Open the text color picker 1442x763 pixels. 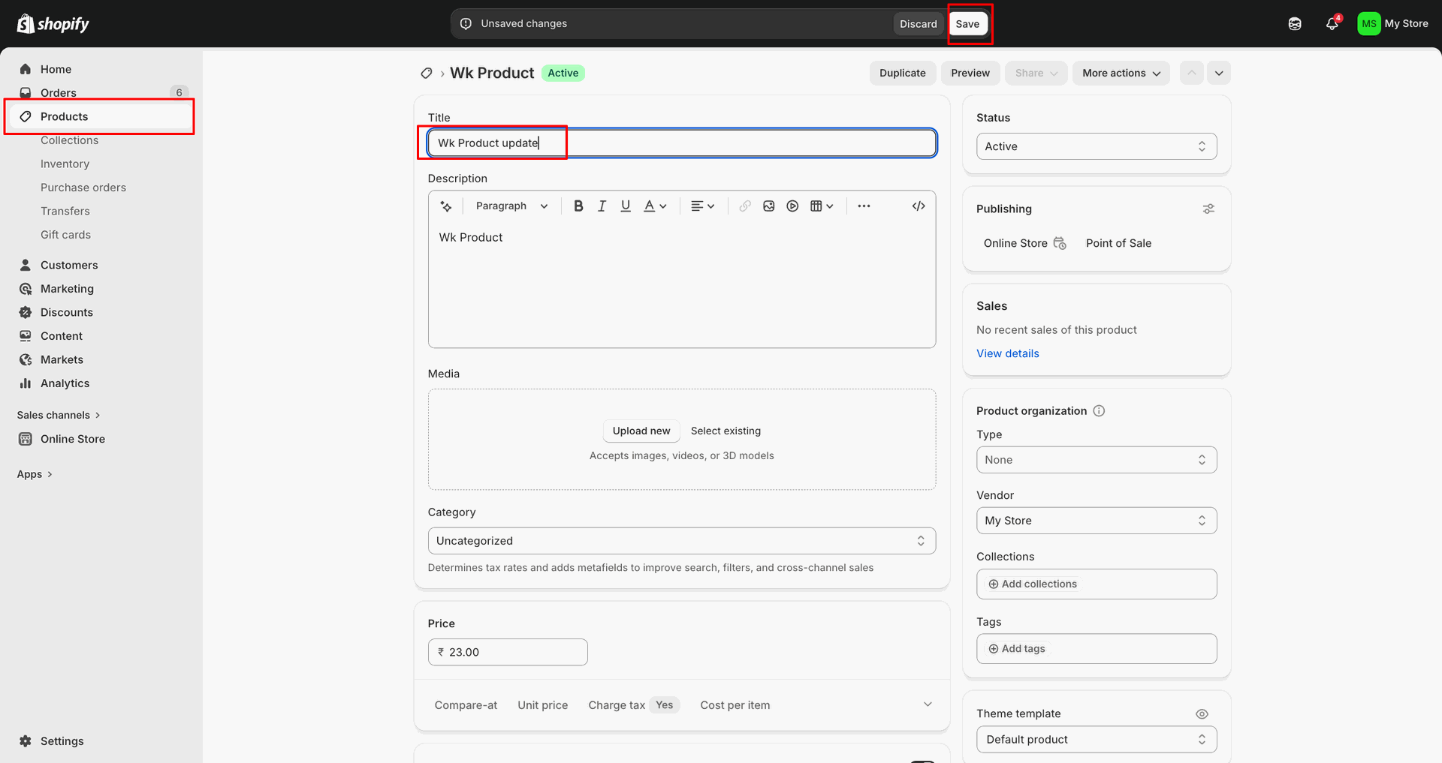655,206
